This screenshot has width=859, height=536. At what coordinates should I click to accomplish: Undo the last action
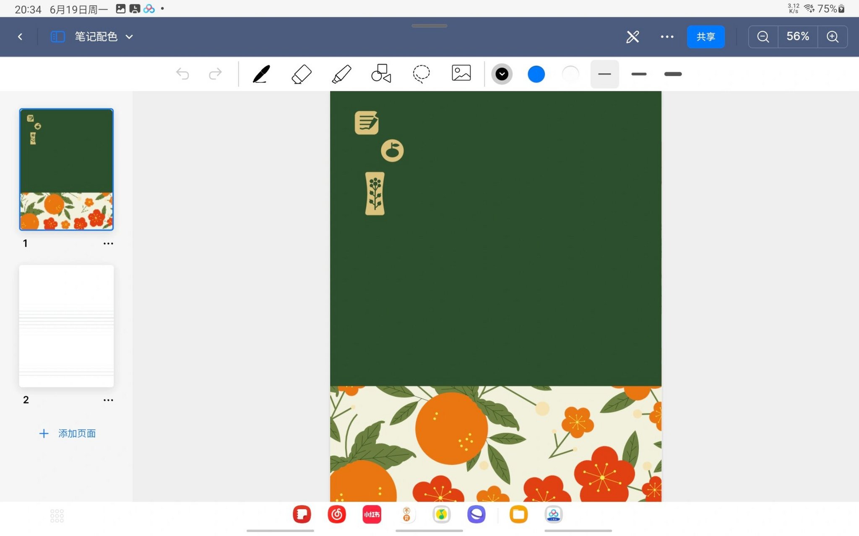pos(182,74)
